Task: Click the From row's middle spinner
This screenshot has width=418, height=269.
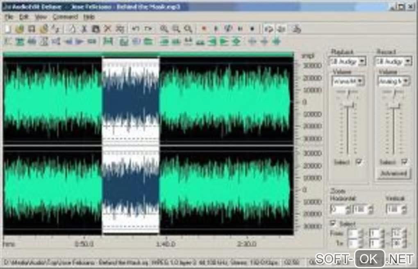Action: 382,233
